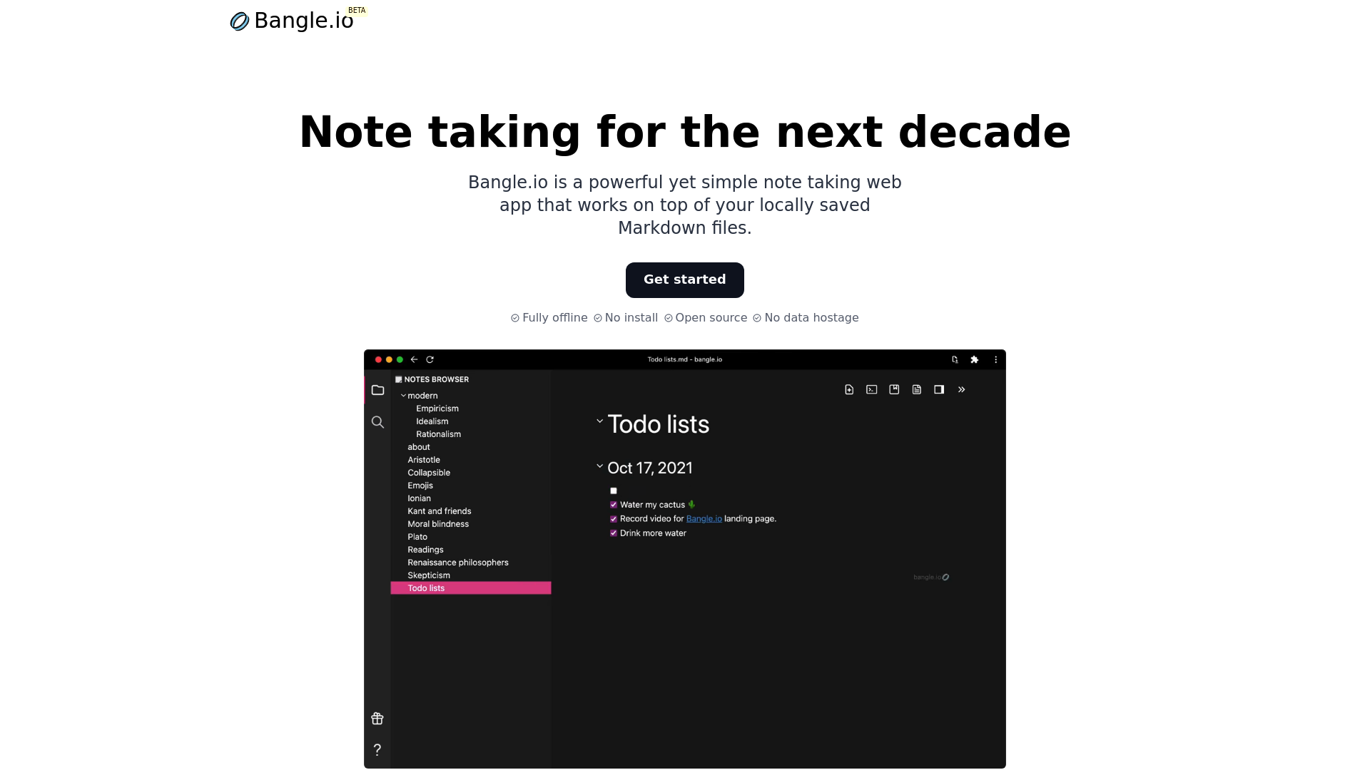This screenshot has height=770, width=1370.
Task: Click the overflow menu icon top right
Action: point(995,359)
